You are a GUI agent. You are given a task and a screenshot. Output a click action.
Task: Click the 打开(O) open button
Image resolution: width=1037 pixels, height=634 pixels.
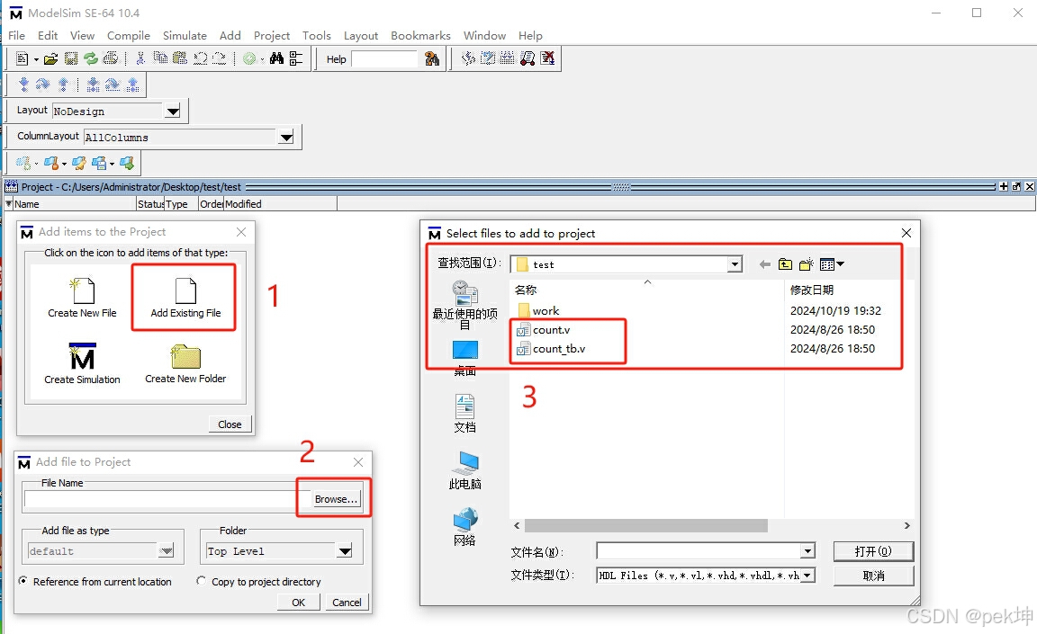[x=873, y=550]
